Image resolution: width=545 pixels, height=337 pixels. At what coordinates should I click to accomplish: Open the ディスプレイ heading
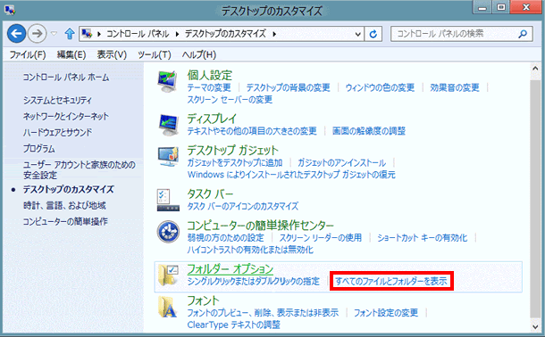coord(212,119)
